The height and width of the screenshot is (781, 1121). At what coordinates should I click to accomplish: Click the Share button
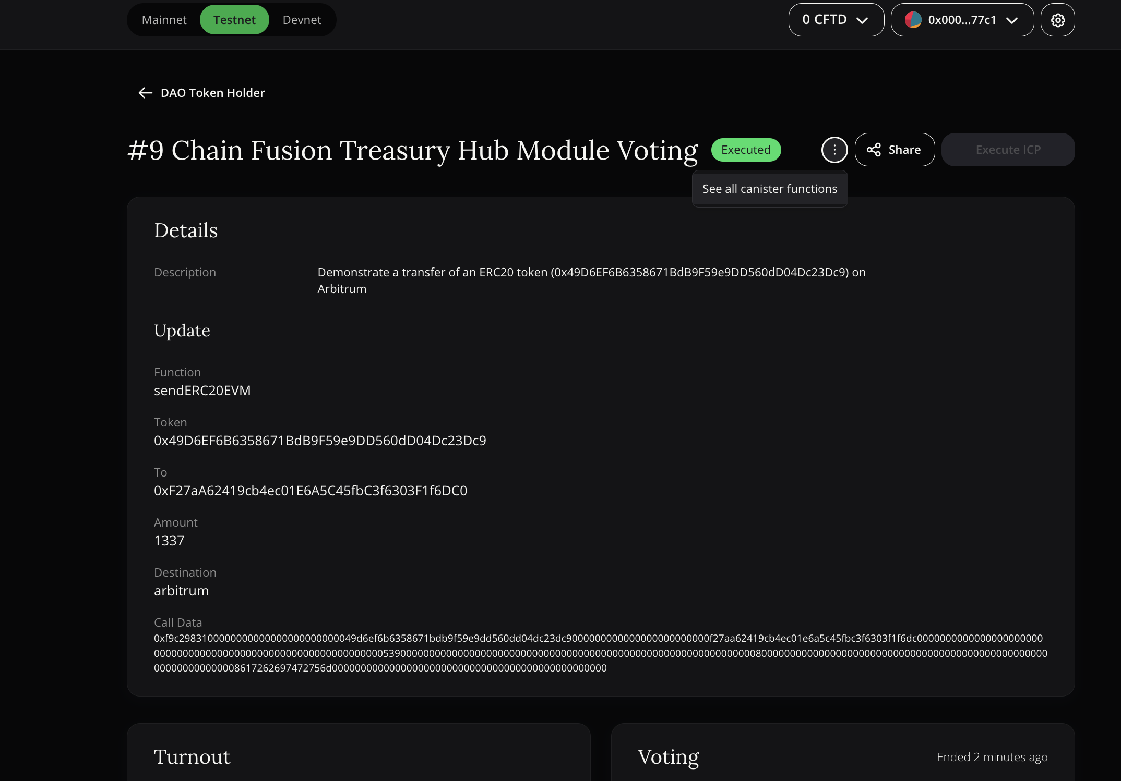click(x=894, y=150)
